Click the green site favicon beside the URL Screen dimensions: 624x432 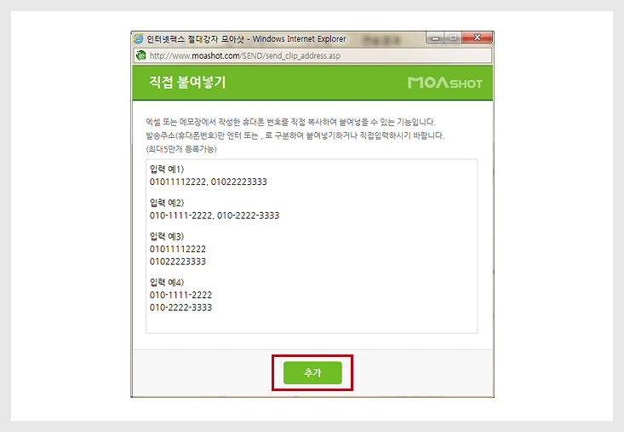[140, 55]
